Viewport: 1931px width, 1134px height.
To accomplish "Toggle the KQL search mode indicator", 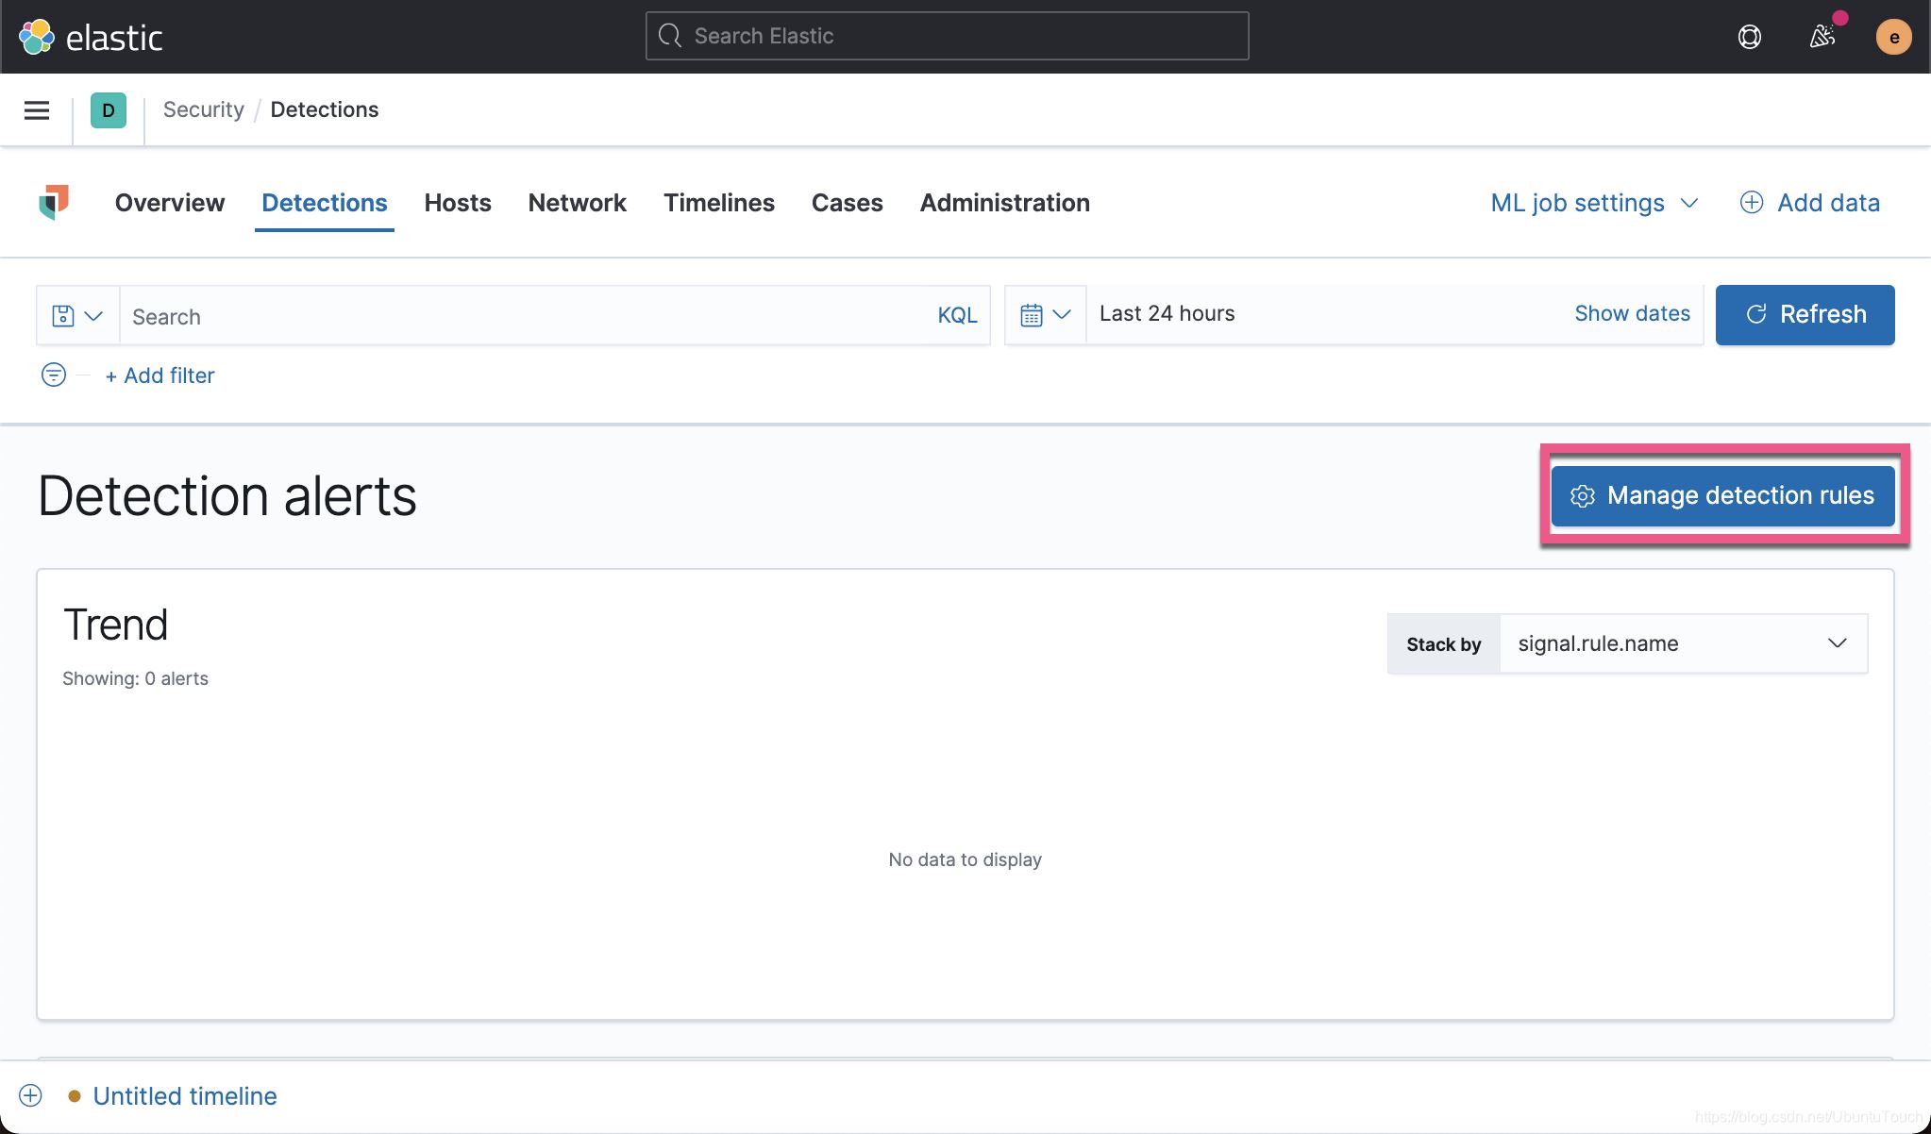I will (x=957, y=313).
